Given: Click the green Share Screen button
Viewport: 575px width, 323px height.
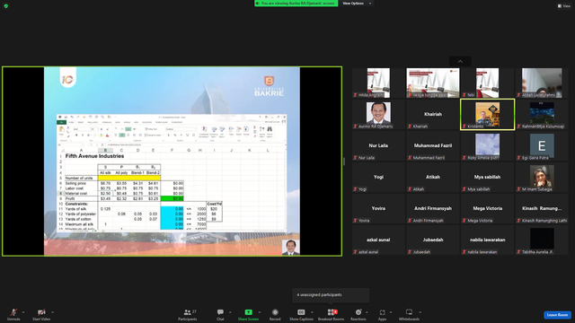Looking at the screenshot, I should click(x=248, y=314).
